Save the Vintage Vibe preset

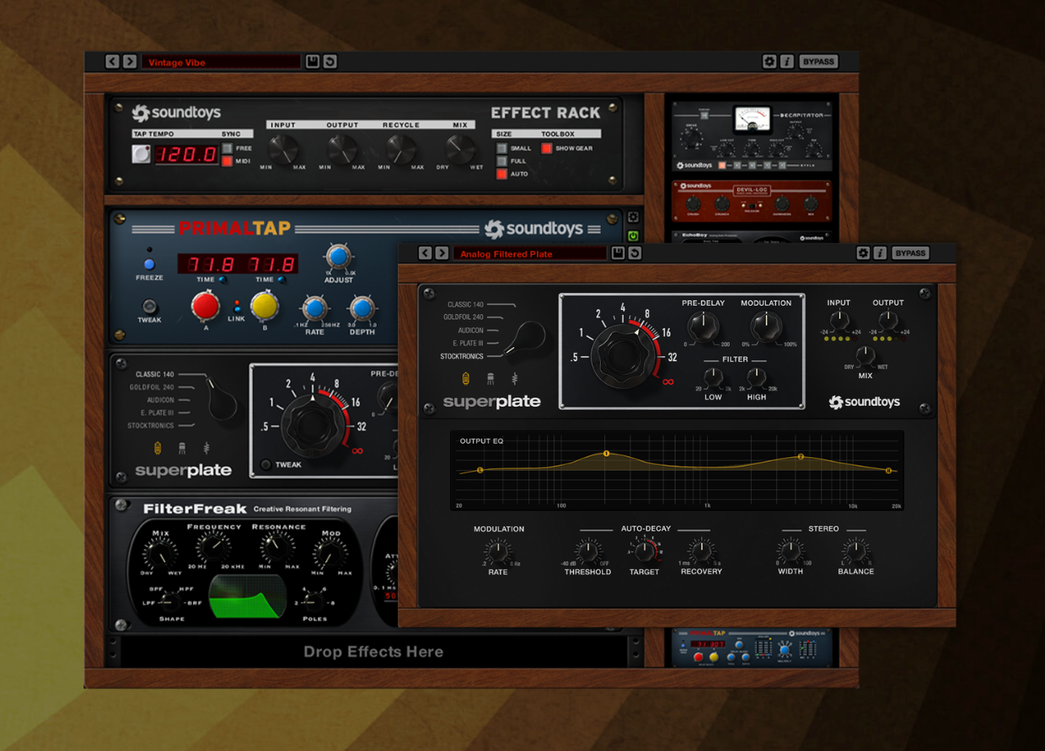point(313,61)
